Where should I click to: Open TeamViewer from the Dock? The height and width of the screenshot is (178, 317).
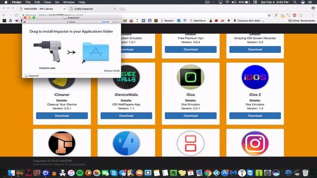coord(250,173)
